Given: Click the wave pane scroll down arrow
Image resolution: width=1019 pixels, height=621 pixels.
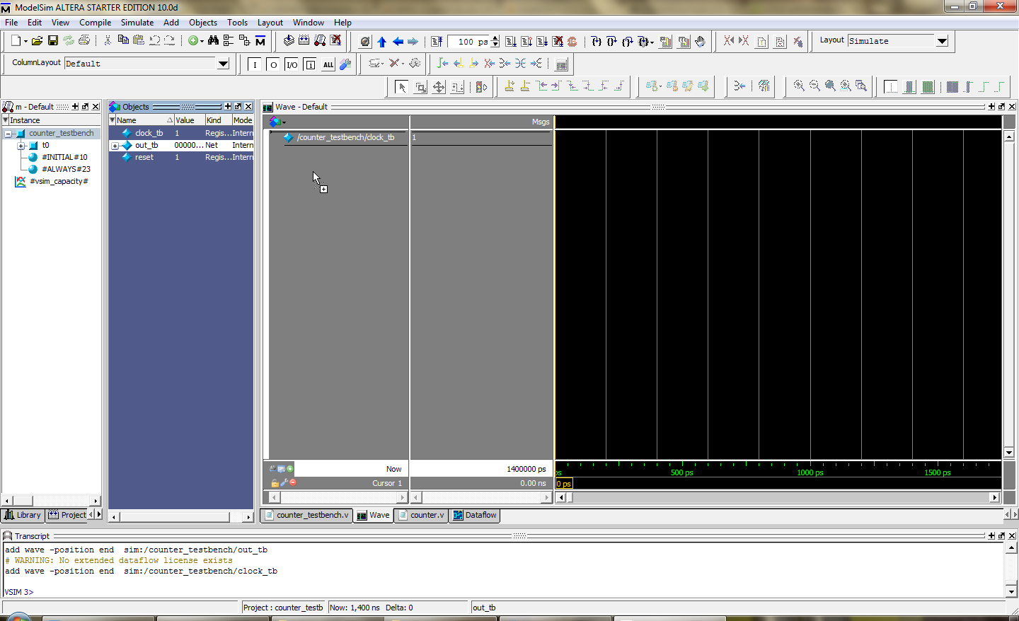Looking at the screenshot, I should click(1009, 453).
